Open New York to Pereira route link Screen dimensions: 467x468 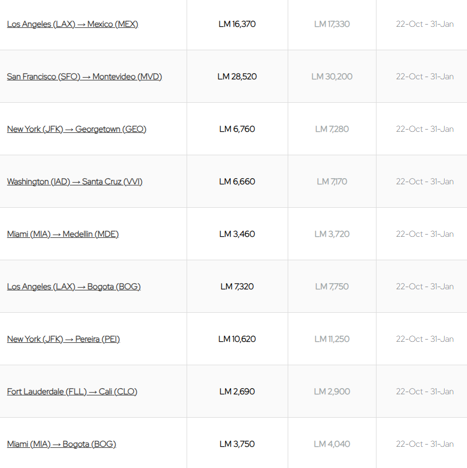tap(63, 339)
